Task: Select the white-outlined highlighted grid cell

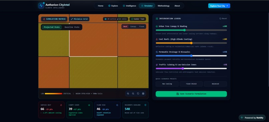Action: (x=93, y=39)
